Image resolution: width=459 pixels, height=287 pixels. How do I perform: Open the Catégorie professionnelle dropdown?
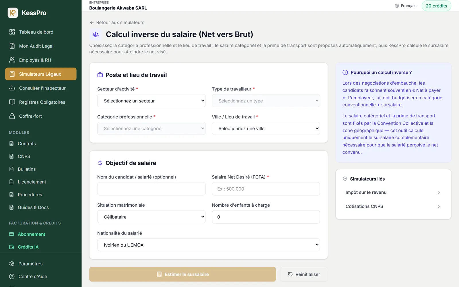(151, 129)
